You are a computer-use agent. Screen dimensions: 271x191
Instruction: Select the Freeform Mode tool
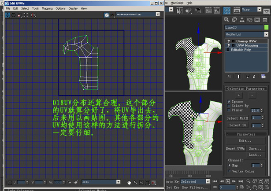25,15
